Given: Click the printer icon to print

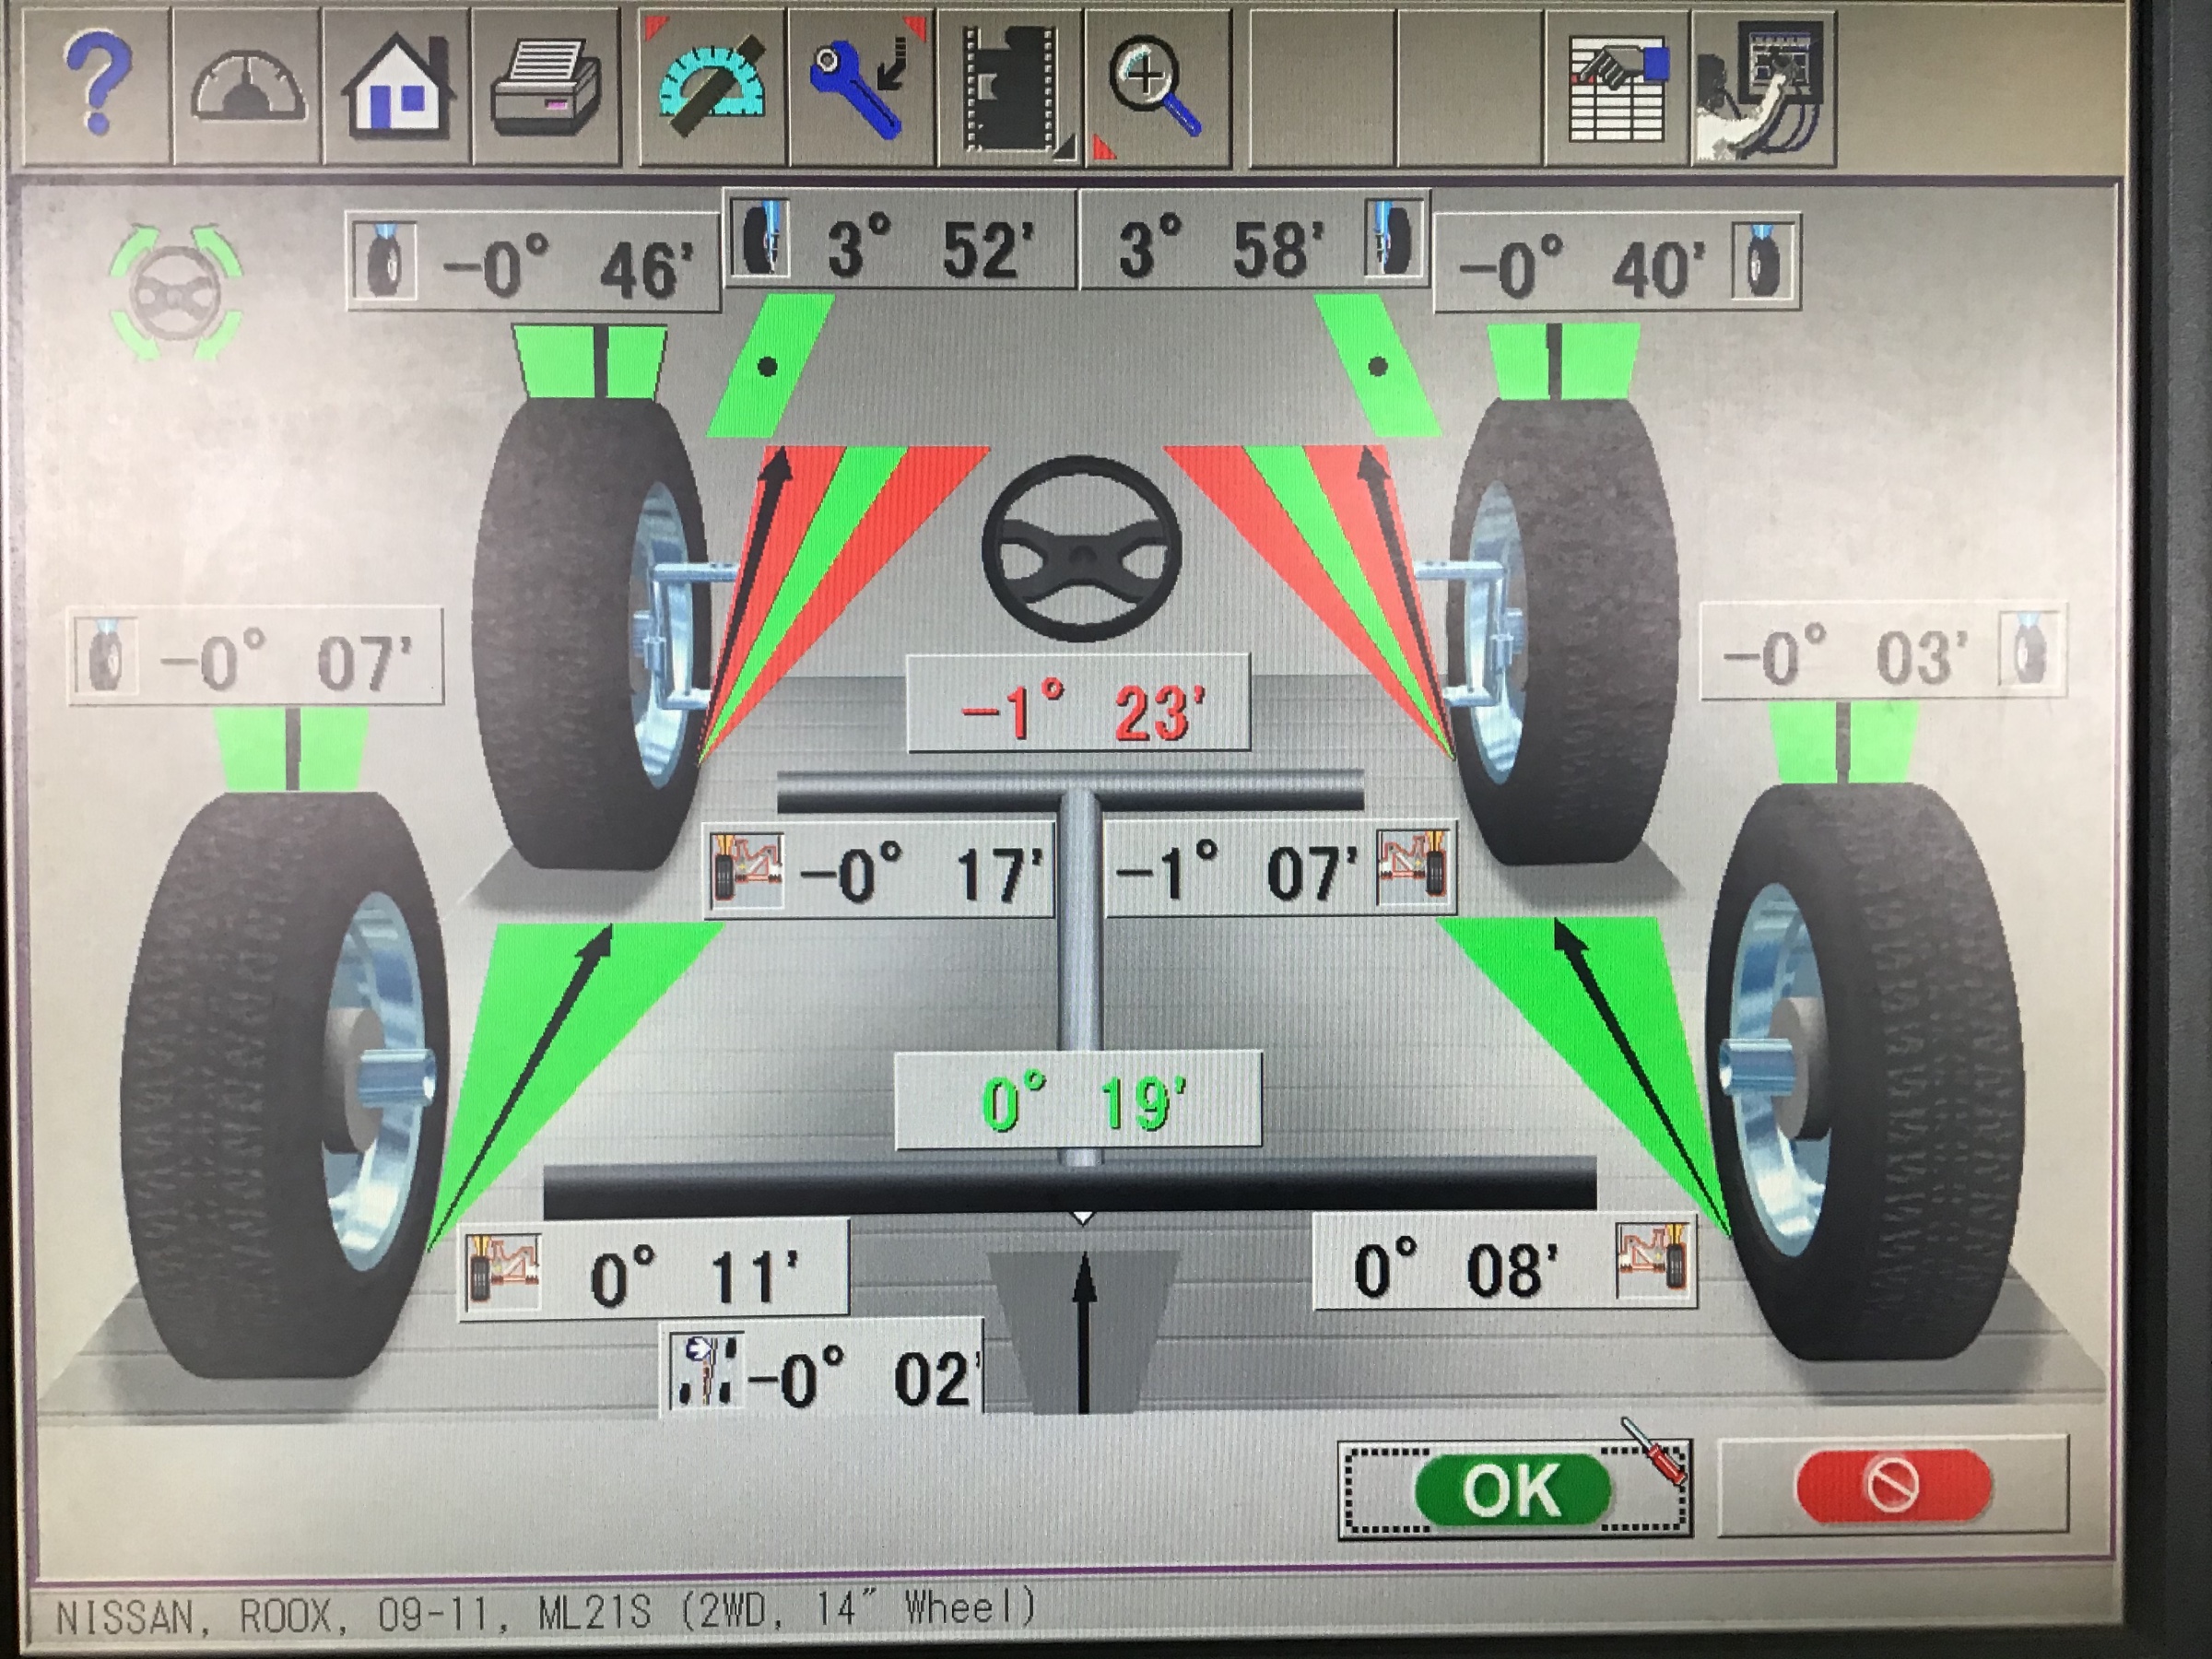Looking at the screenshot, I should [546, 87].
